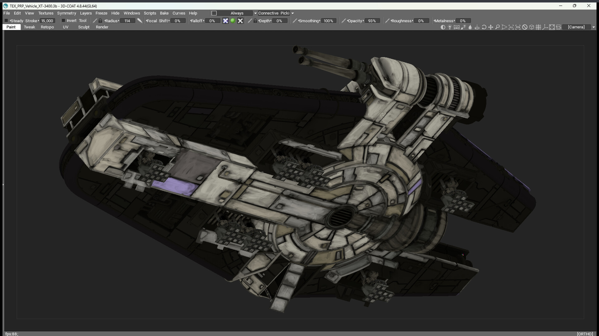Viewport: 599px width, 336px height.
Task: Toggle pen pressure icon before Radius
Action: point(95,21)
